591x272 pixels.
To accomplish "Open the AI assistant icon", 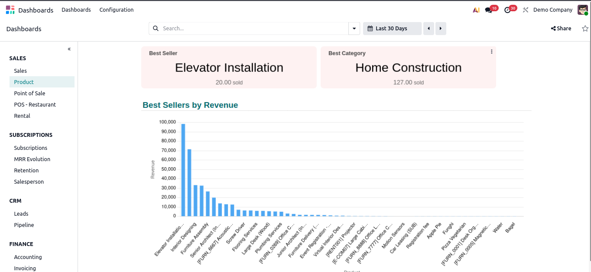I will pos(476,10).
